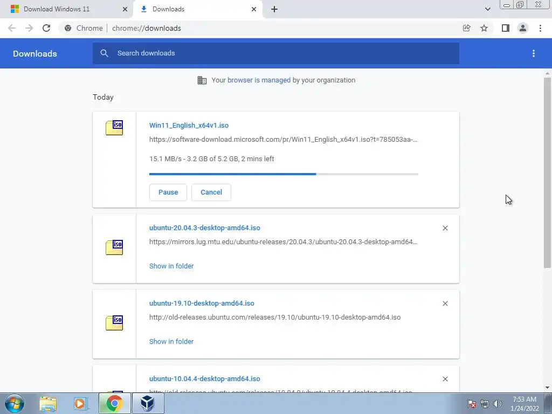Click the Search downloads field
The width and height of the screenshot is (552, 414).
[x=276, y=53]
